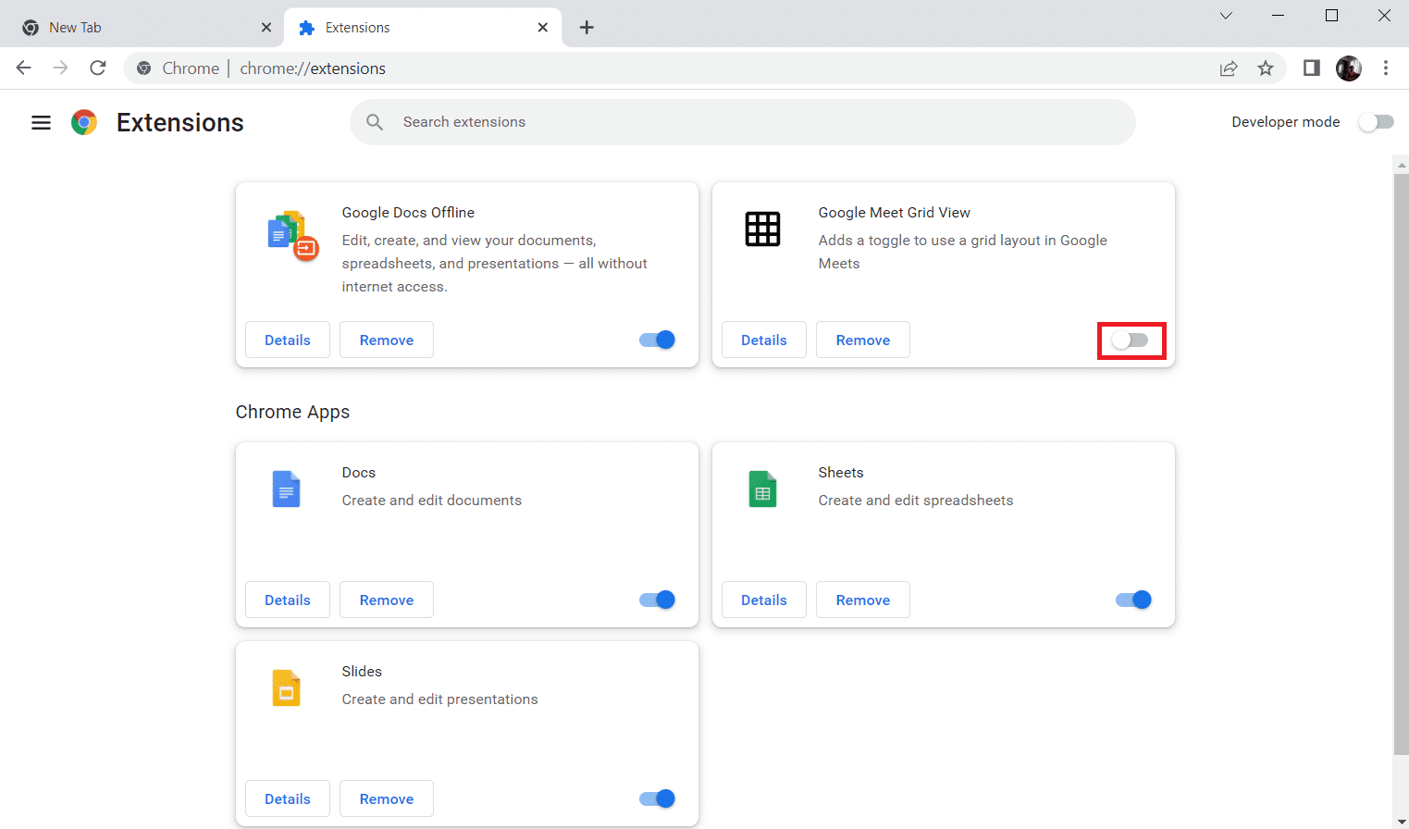Disable the Google Docs Offline extension

[x=656, y=340]
